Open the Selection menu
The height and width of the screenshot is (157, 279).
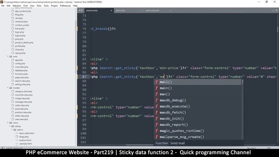(17, 6)
